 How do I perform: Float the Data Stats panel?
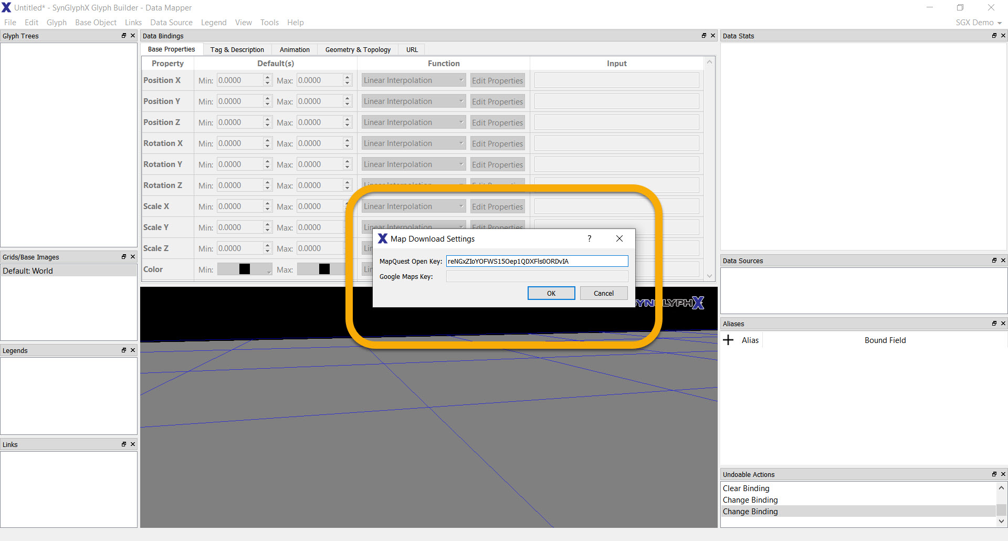[x=994, y=36]
